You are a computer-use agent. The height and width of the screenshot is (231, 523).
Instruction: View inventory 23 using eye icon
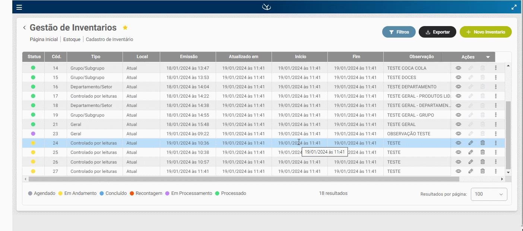[459, 133]
